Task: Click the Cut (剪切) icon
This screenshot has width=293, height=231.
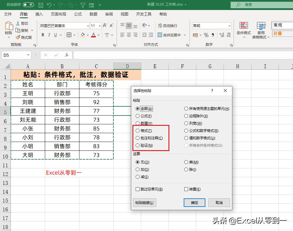Action: click(18, 23)
